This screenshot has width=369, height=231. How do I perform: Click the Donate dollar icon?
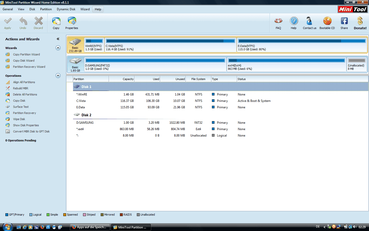(x=360, y=21)
